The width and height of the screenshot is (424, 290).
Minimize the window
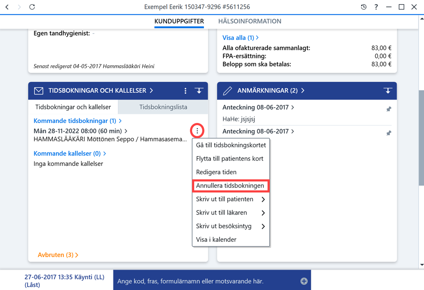[x=388, y=7]
